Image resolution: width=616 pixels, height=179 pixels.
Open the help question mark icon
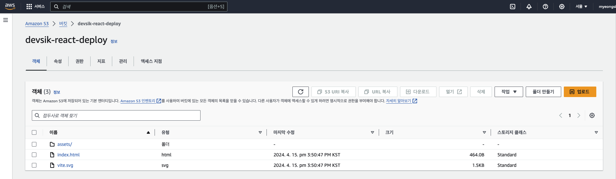tap(545, 7)
